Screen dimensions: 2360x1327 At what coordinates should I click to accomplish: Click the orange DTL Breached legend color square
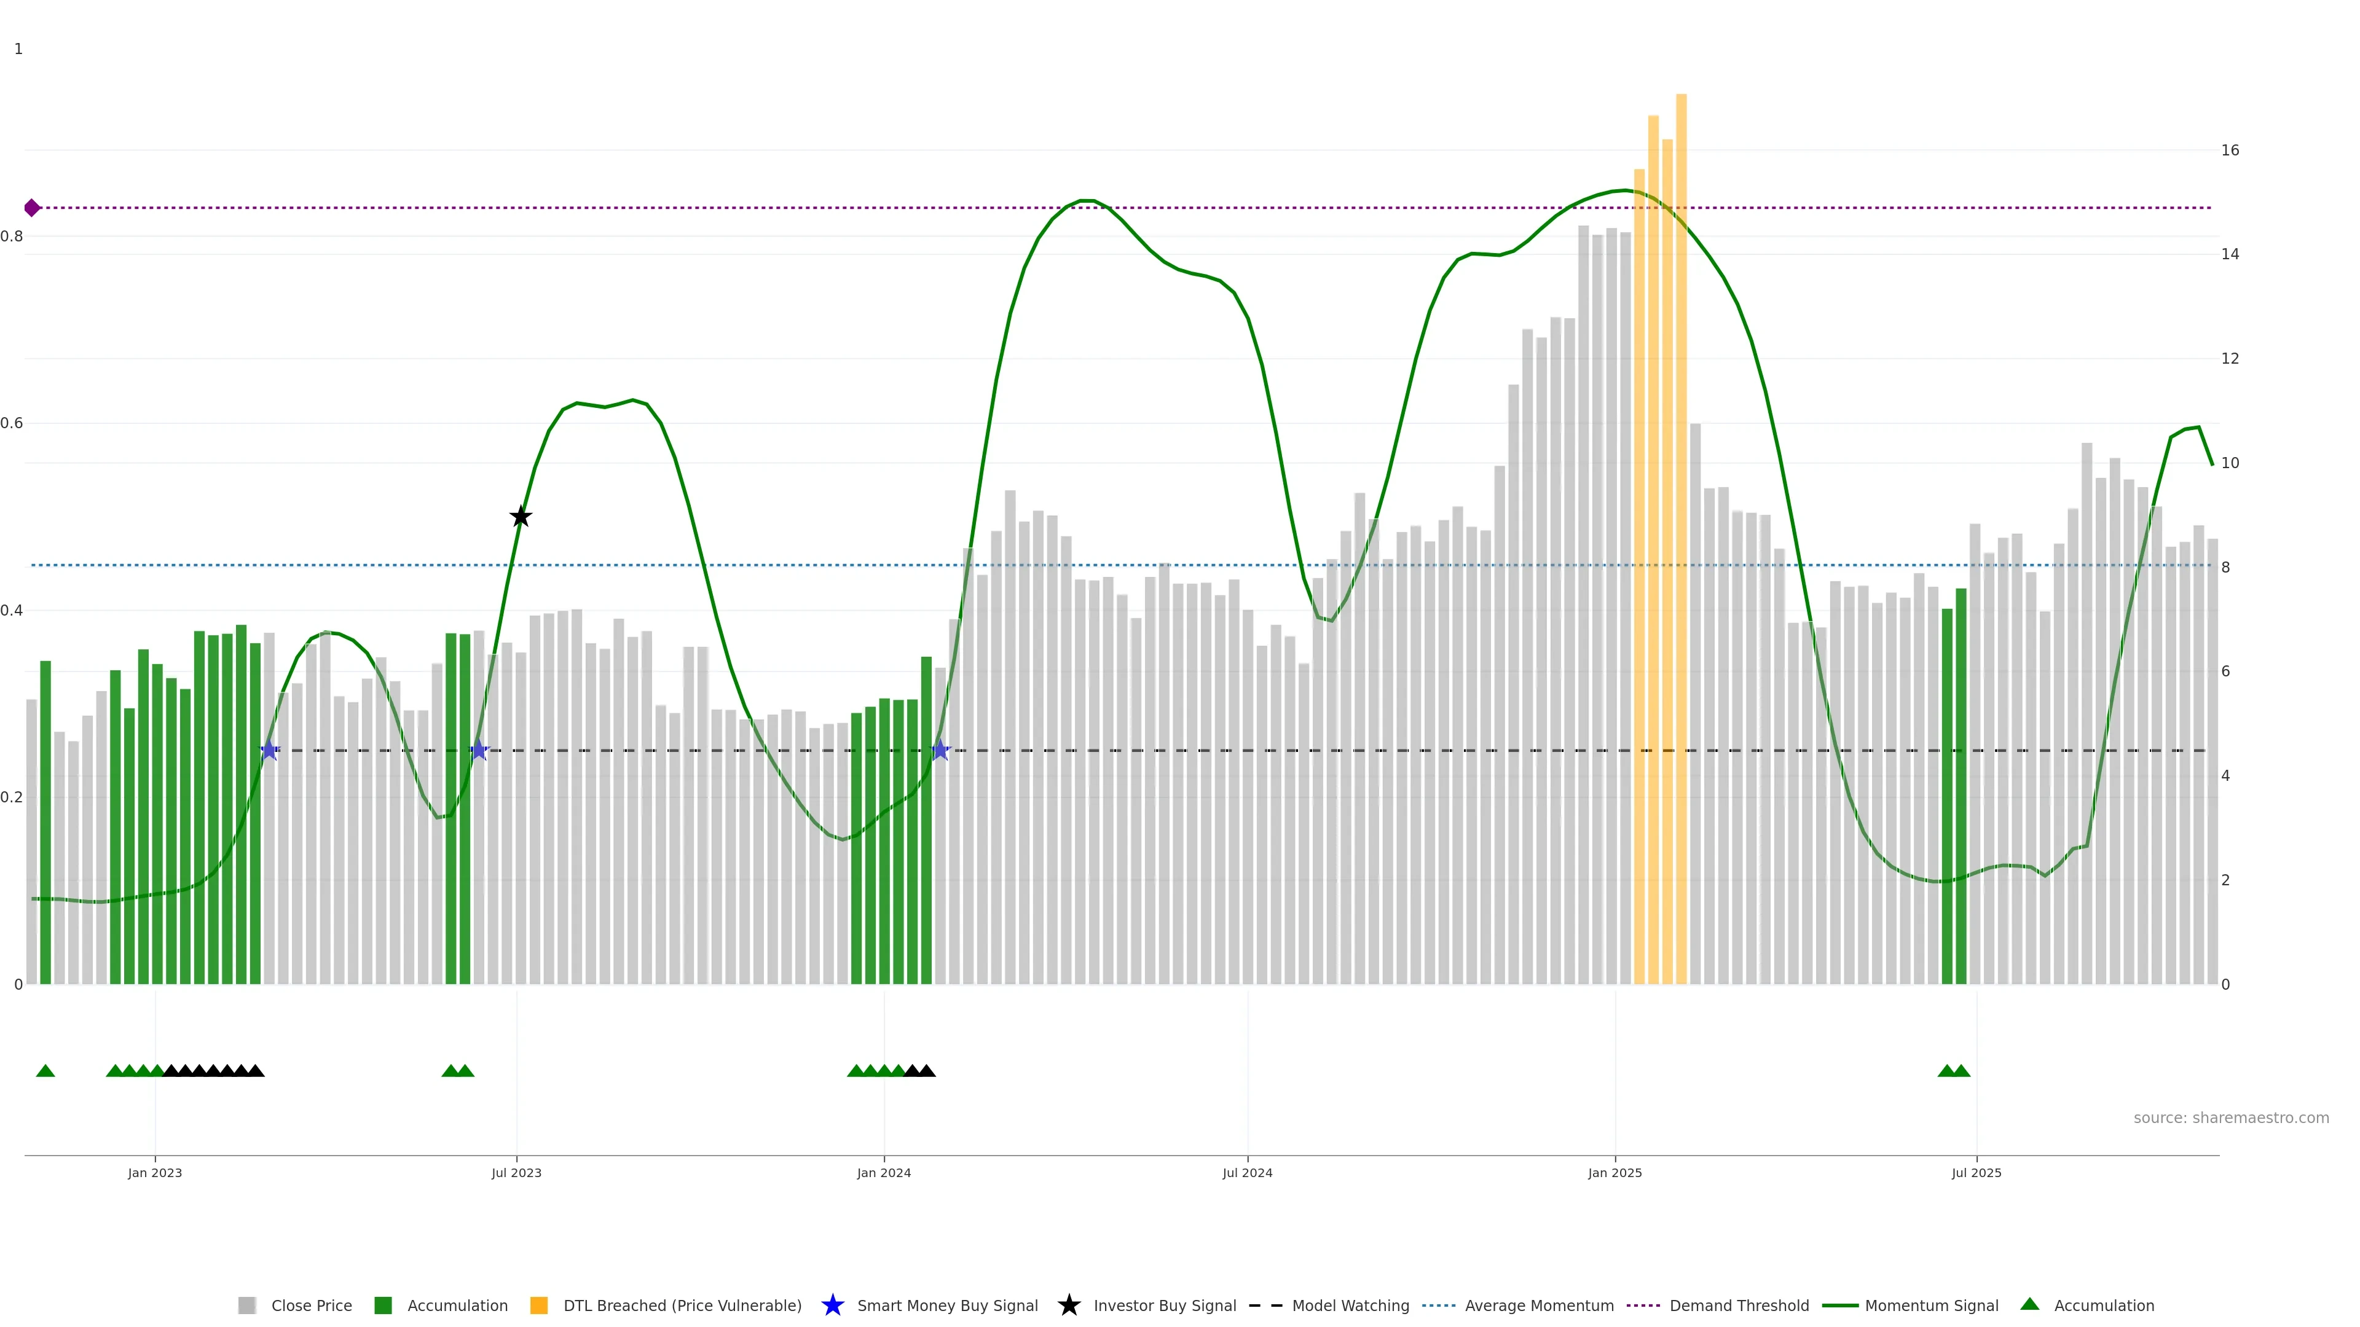pyautogui.click(x=539, y=1305)
